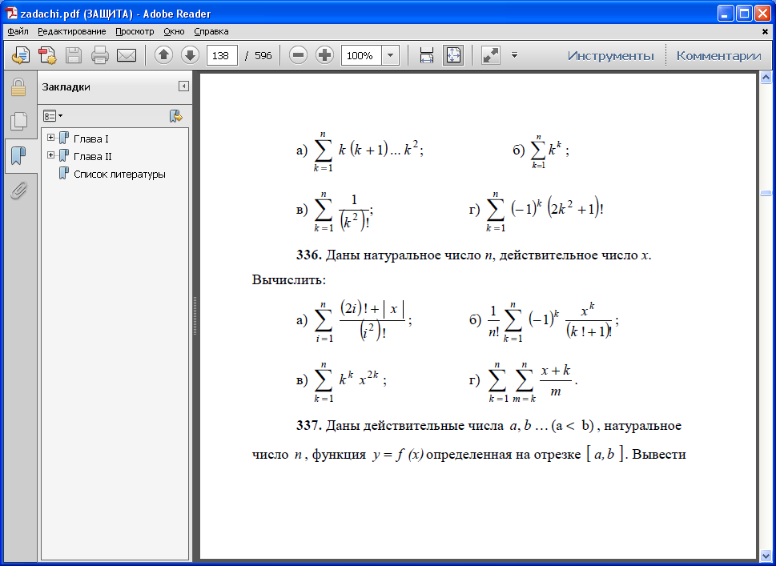Select the Глава I bookmark
This screenshot has width=776, height=566.
(91, 139)
